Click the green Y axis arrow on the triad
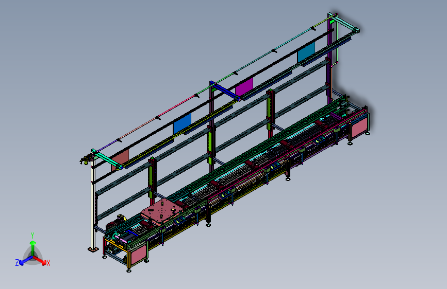 (x=33, y=247)
